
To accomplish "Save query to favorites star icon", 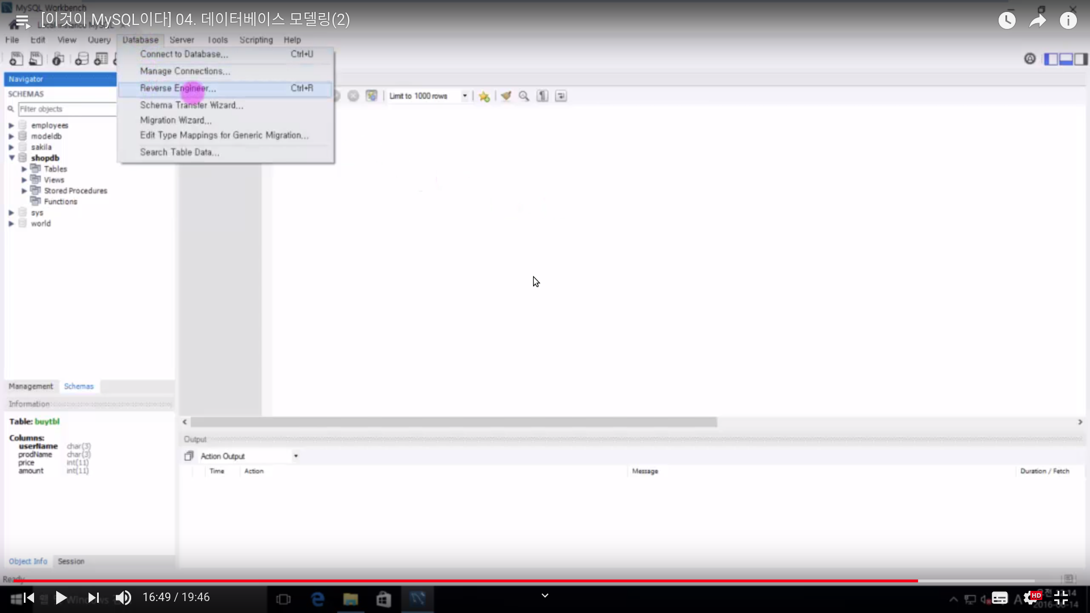I will pos(484,96).
